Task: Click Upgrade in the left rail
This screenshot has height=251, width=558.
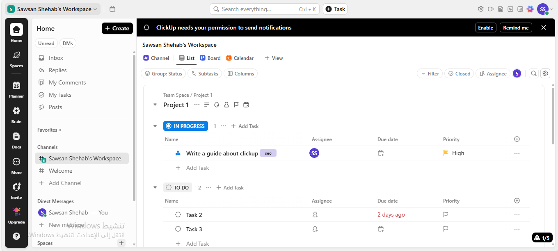Action: [16, 215]
